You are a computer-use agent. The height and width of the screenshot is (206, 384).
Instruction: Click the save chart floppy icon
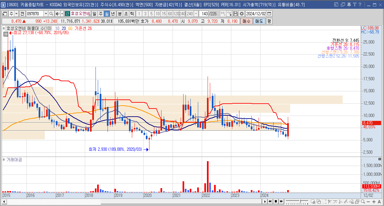click(235, 14)
